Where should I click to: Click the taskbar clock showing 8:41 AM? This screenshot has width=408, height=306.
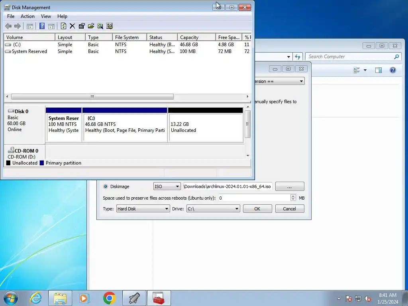click(387, 298)
